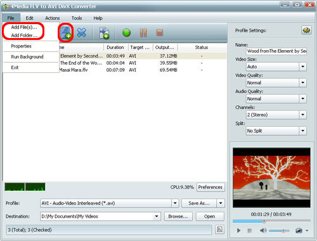Choose Exit from the File menu
Viewport: 317px width, 241px height.
tap(15, 67)
